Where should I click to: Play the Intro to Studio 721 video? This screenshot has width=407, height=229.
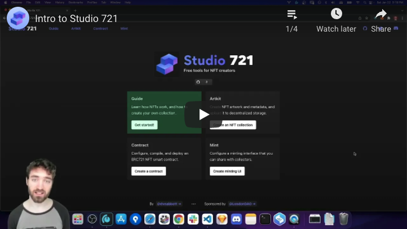(203, 114)
